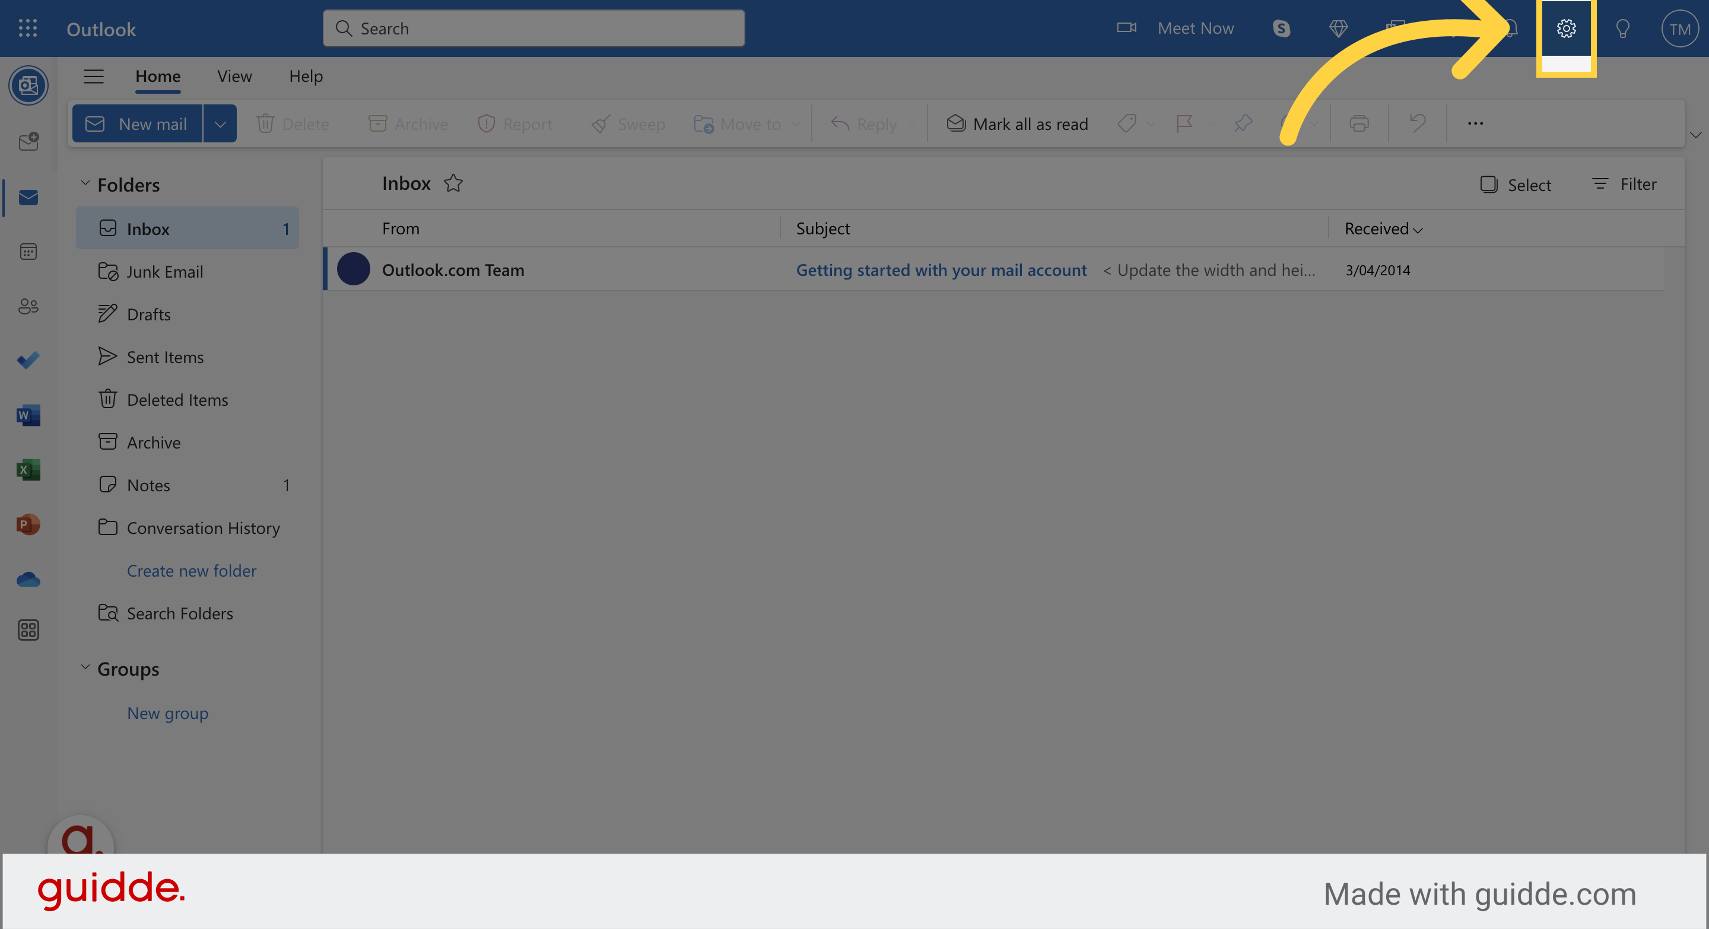Click the Outlook.com Team sender avatar
This screenshot has width=1709, height=929.
354,269
